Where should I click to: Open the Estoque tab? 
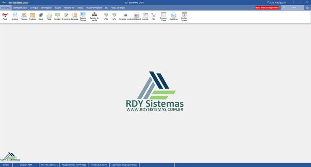34,8
